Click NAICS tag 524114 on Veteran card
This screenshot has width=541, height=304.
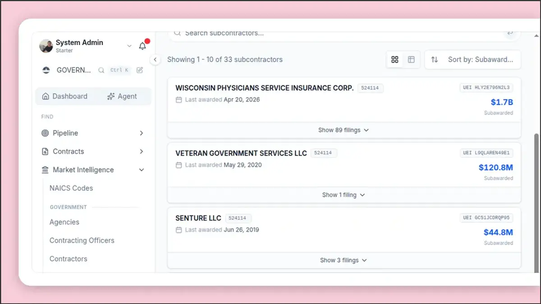(324, 153)
